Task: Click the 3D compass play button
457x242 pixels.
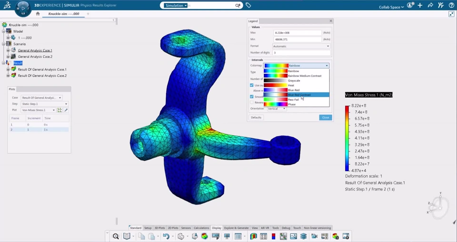Action: (x=23, y=8)
